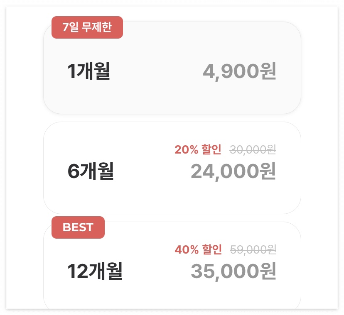Click empty area below 12개월 label
The height and width of the screenshot is (315, 344).
[x=95, y=295]
